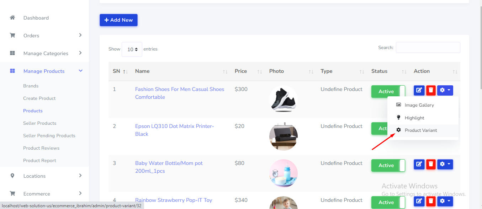Collapse the Manage Products sidebar section
Image resolution: width=482 pixels, height=209 pixels.
[x=81, y=71]
